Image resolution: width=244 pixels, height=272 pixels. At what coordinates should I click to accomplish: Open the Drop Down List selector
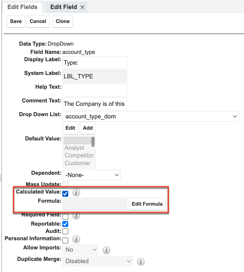150,116
